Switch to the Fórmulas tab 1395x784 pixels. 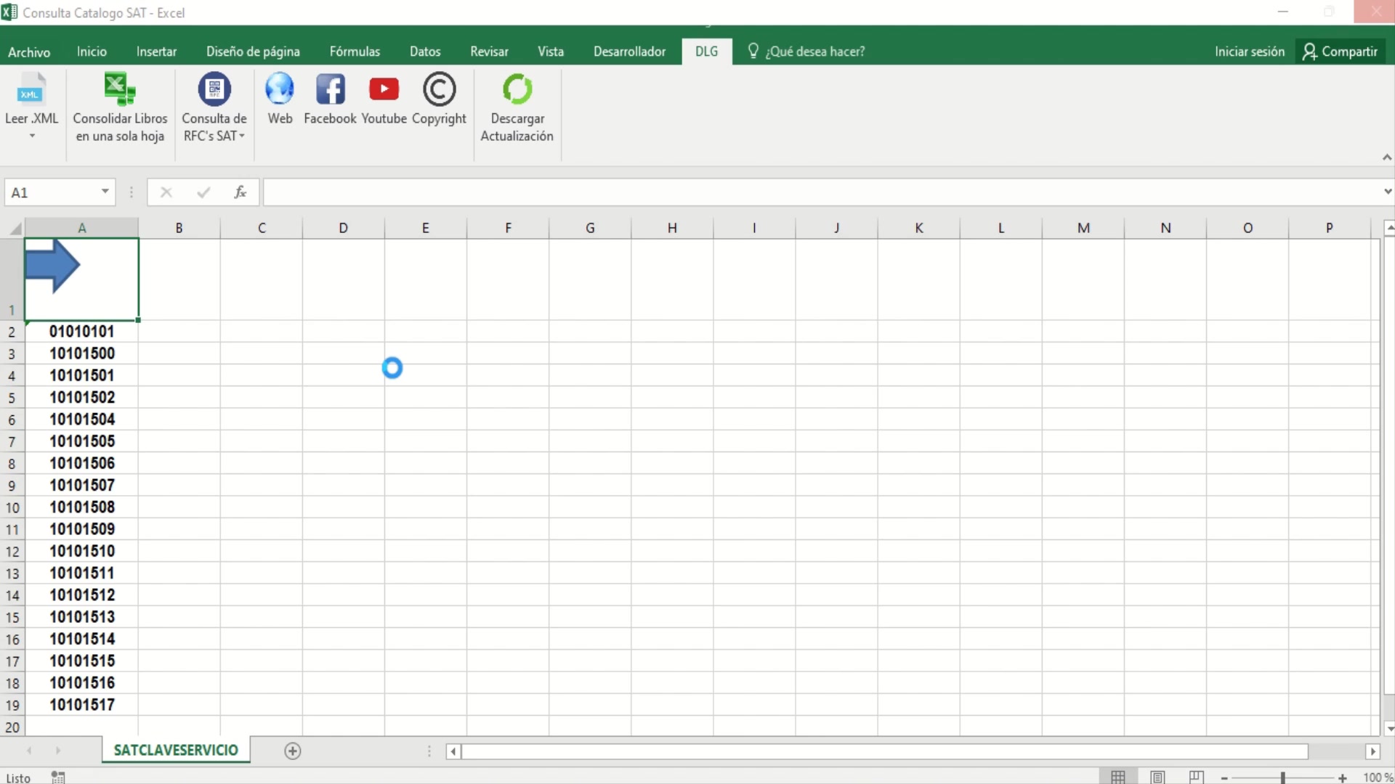point(355,52)
